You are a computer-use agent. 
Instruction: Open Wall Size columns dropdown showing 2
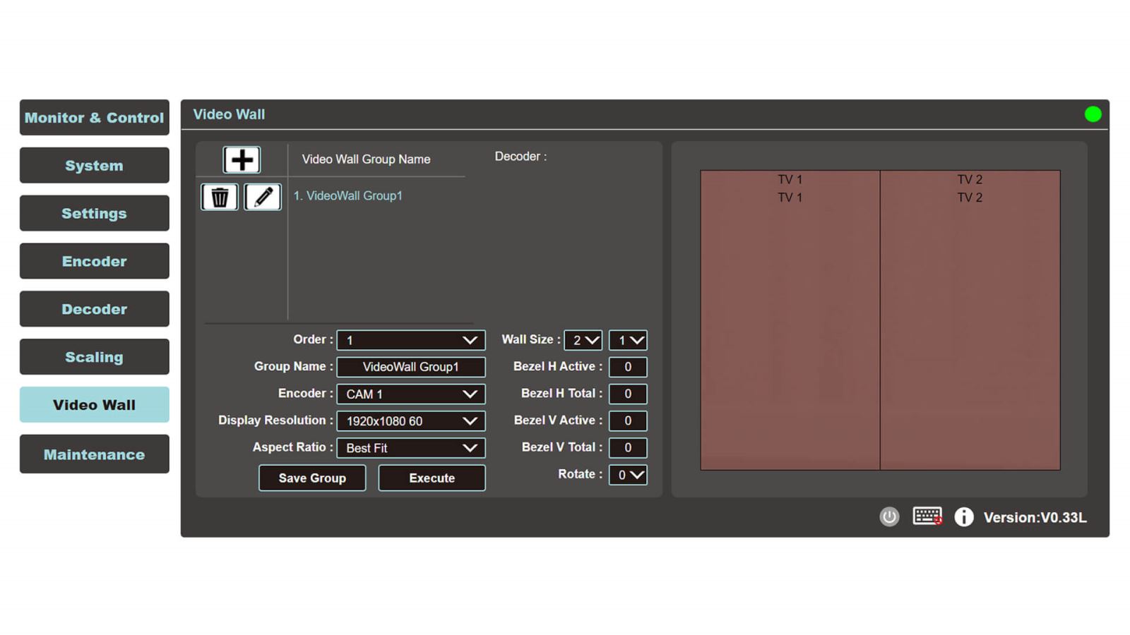point(583,340)
